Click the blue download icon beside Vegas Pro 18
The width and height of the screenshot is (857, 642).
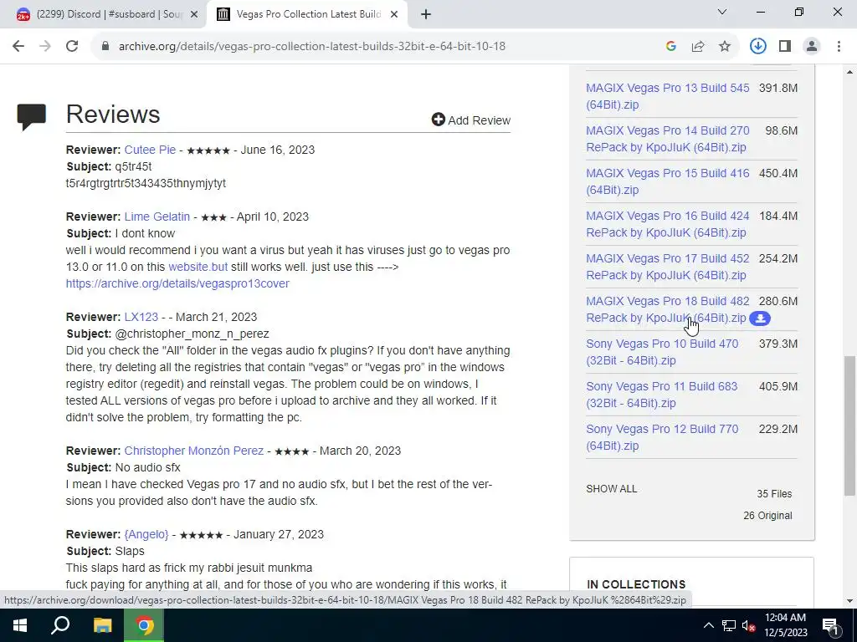pyautogui.click(x=760, y=318)
